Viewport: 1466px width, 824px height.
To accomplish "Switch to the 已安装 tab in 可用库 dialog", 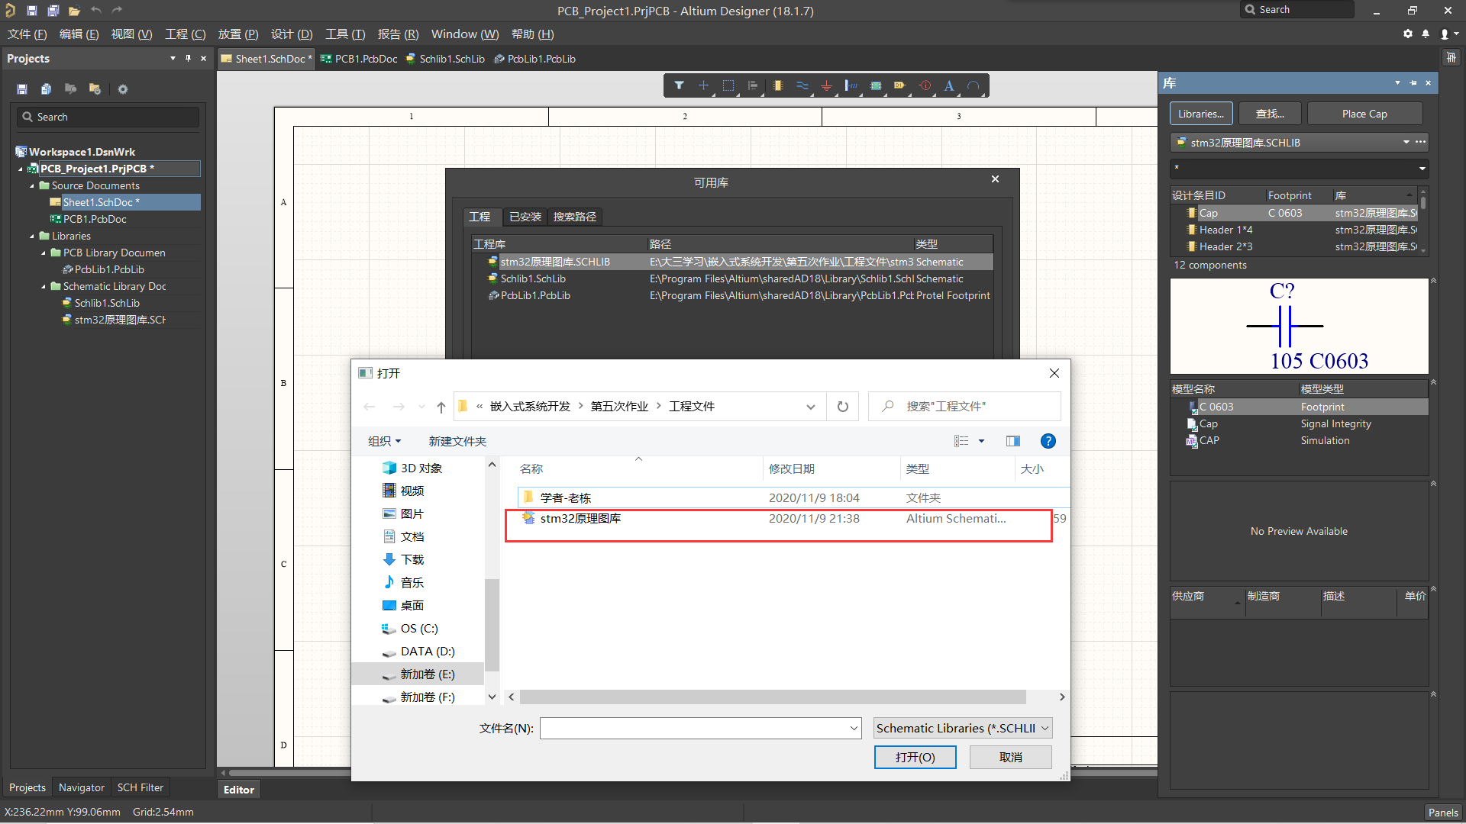I will tap(525, 217).
